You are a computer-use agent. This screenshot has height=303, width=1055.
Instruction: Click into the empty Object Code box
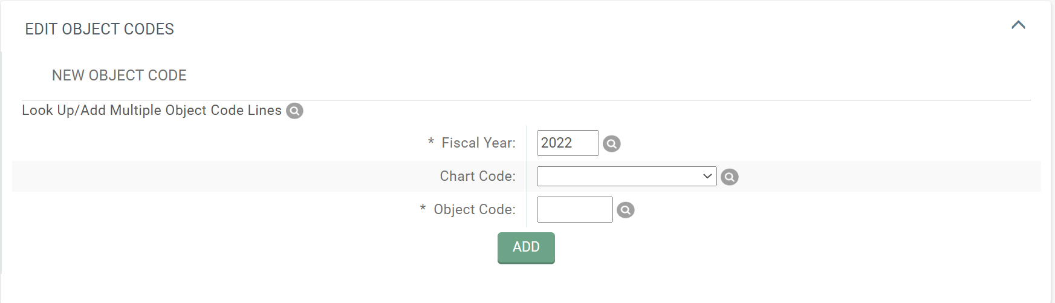574,209
